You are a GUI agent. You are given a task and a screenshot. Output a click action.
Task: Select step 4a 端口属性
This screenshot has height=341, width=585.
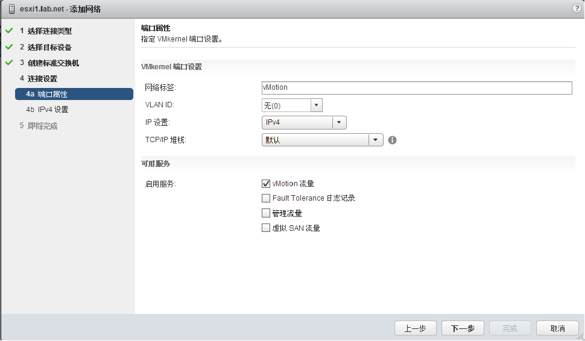(74, 94)
